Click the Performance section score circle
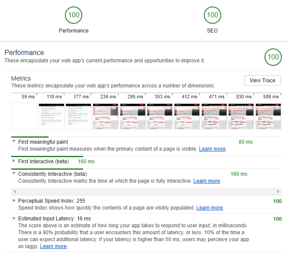Screen dimensions: 287x255 tap(273, 57)
